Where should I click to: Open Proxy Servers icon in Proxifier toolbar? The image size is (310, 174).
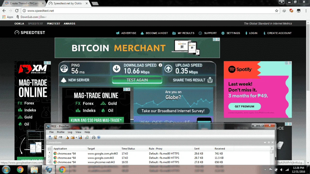(x=50, y=137)
